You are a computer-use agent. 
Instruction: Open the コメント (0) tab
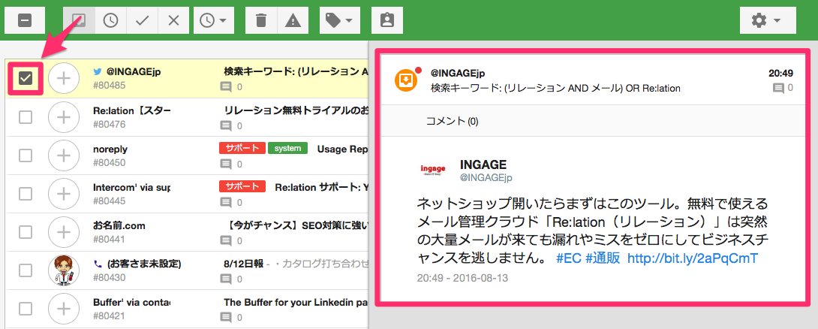pos(453,121)
